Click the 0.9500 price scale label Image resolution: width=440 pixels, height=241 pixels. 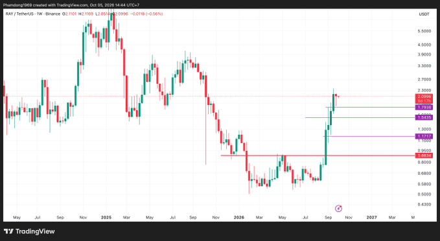pyautogui.click(x=424, y=150)
